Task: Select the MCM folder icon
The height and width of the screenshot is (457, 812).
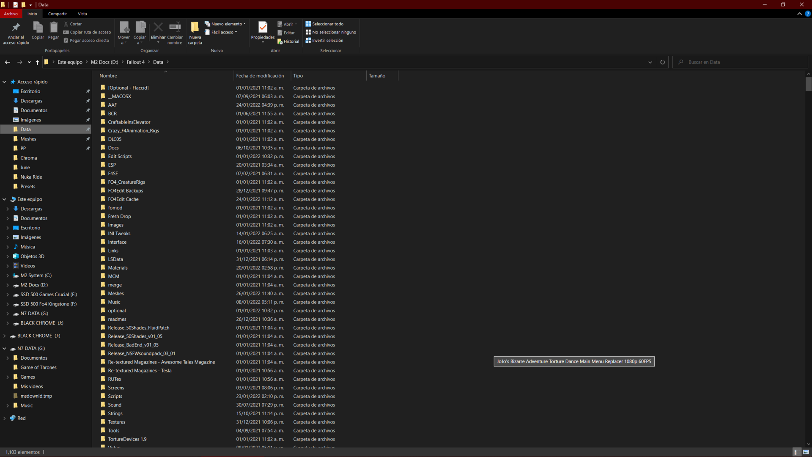Action: click(x=103, y=276)
